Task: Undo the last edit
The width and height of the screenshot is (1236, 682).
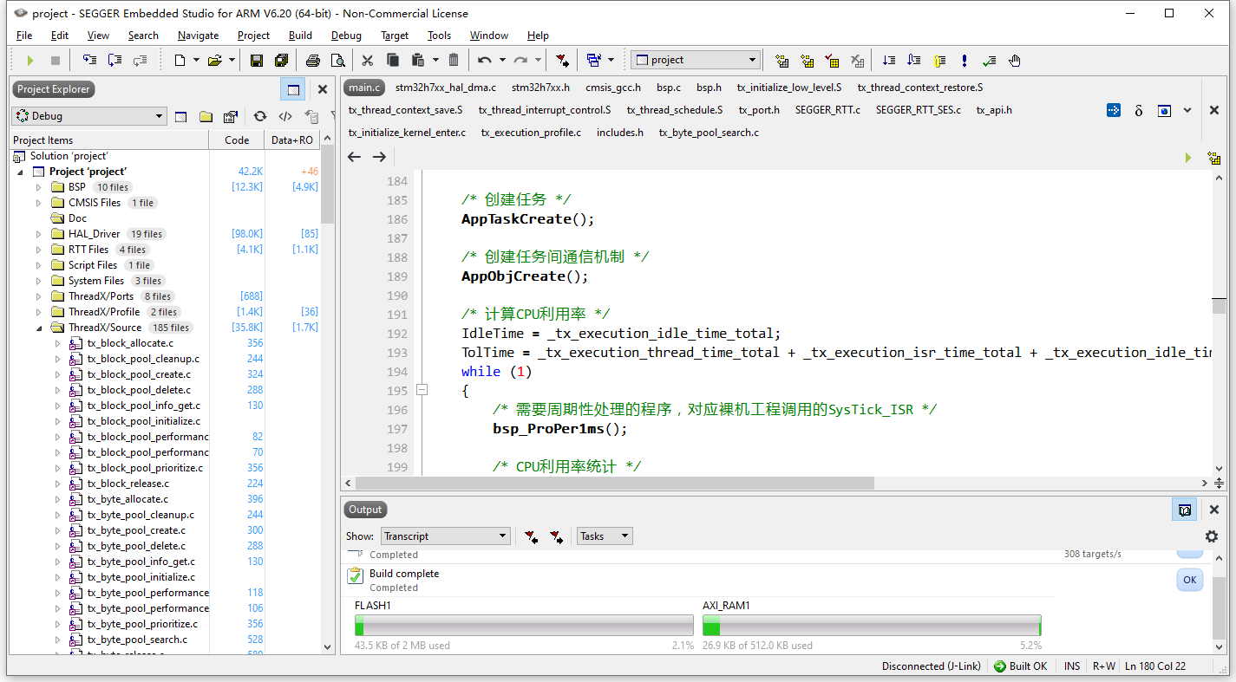Action: click(x=485, y=60)
